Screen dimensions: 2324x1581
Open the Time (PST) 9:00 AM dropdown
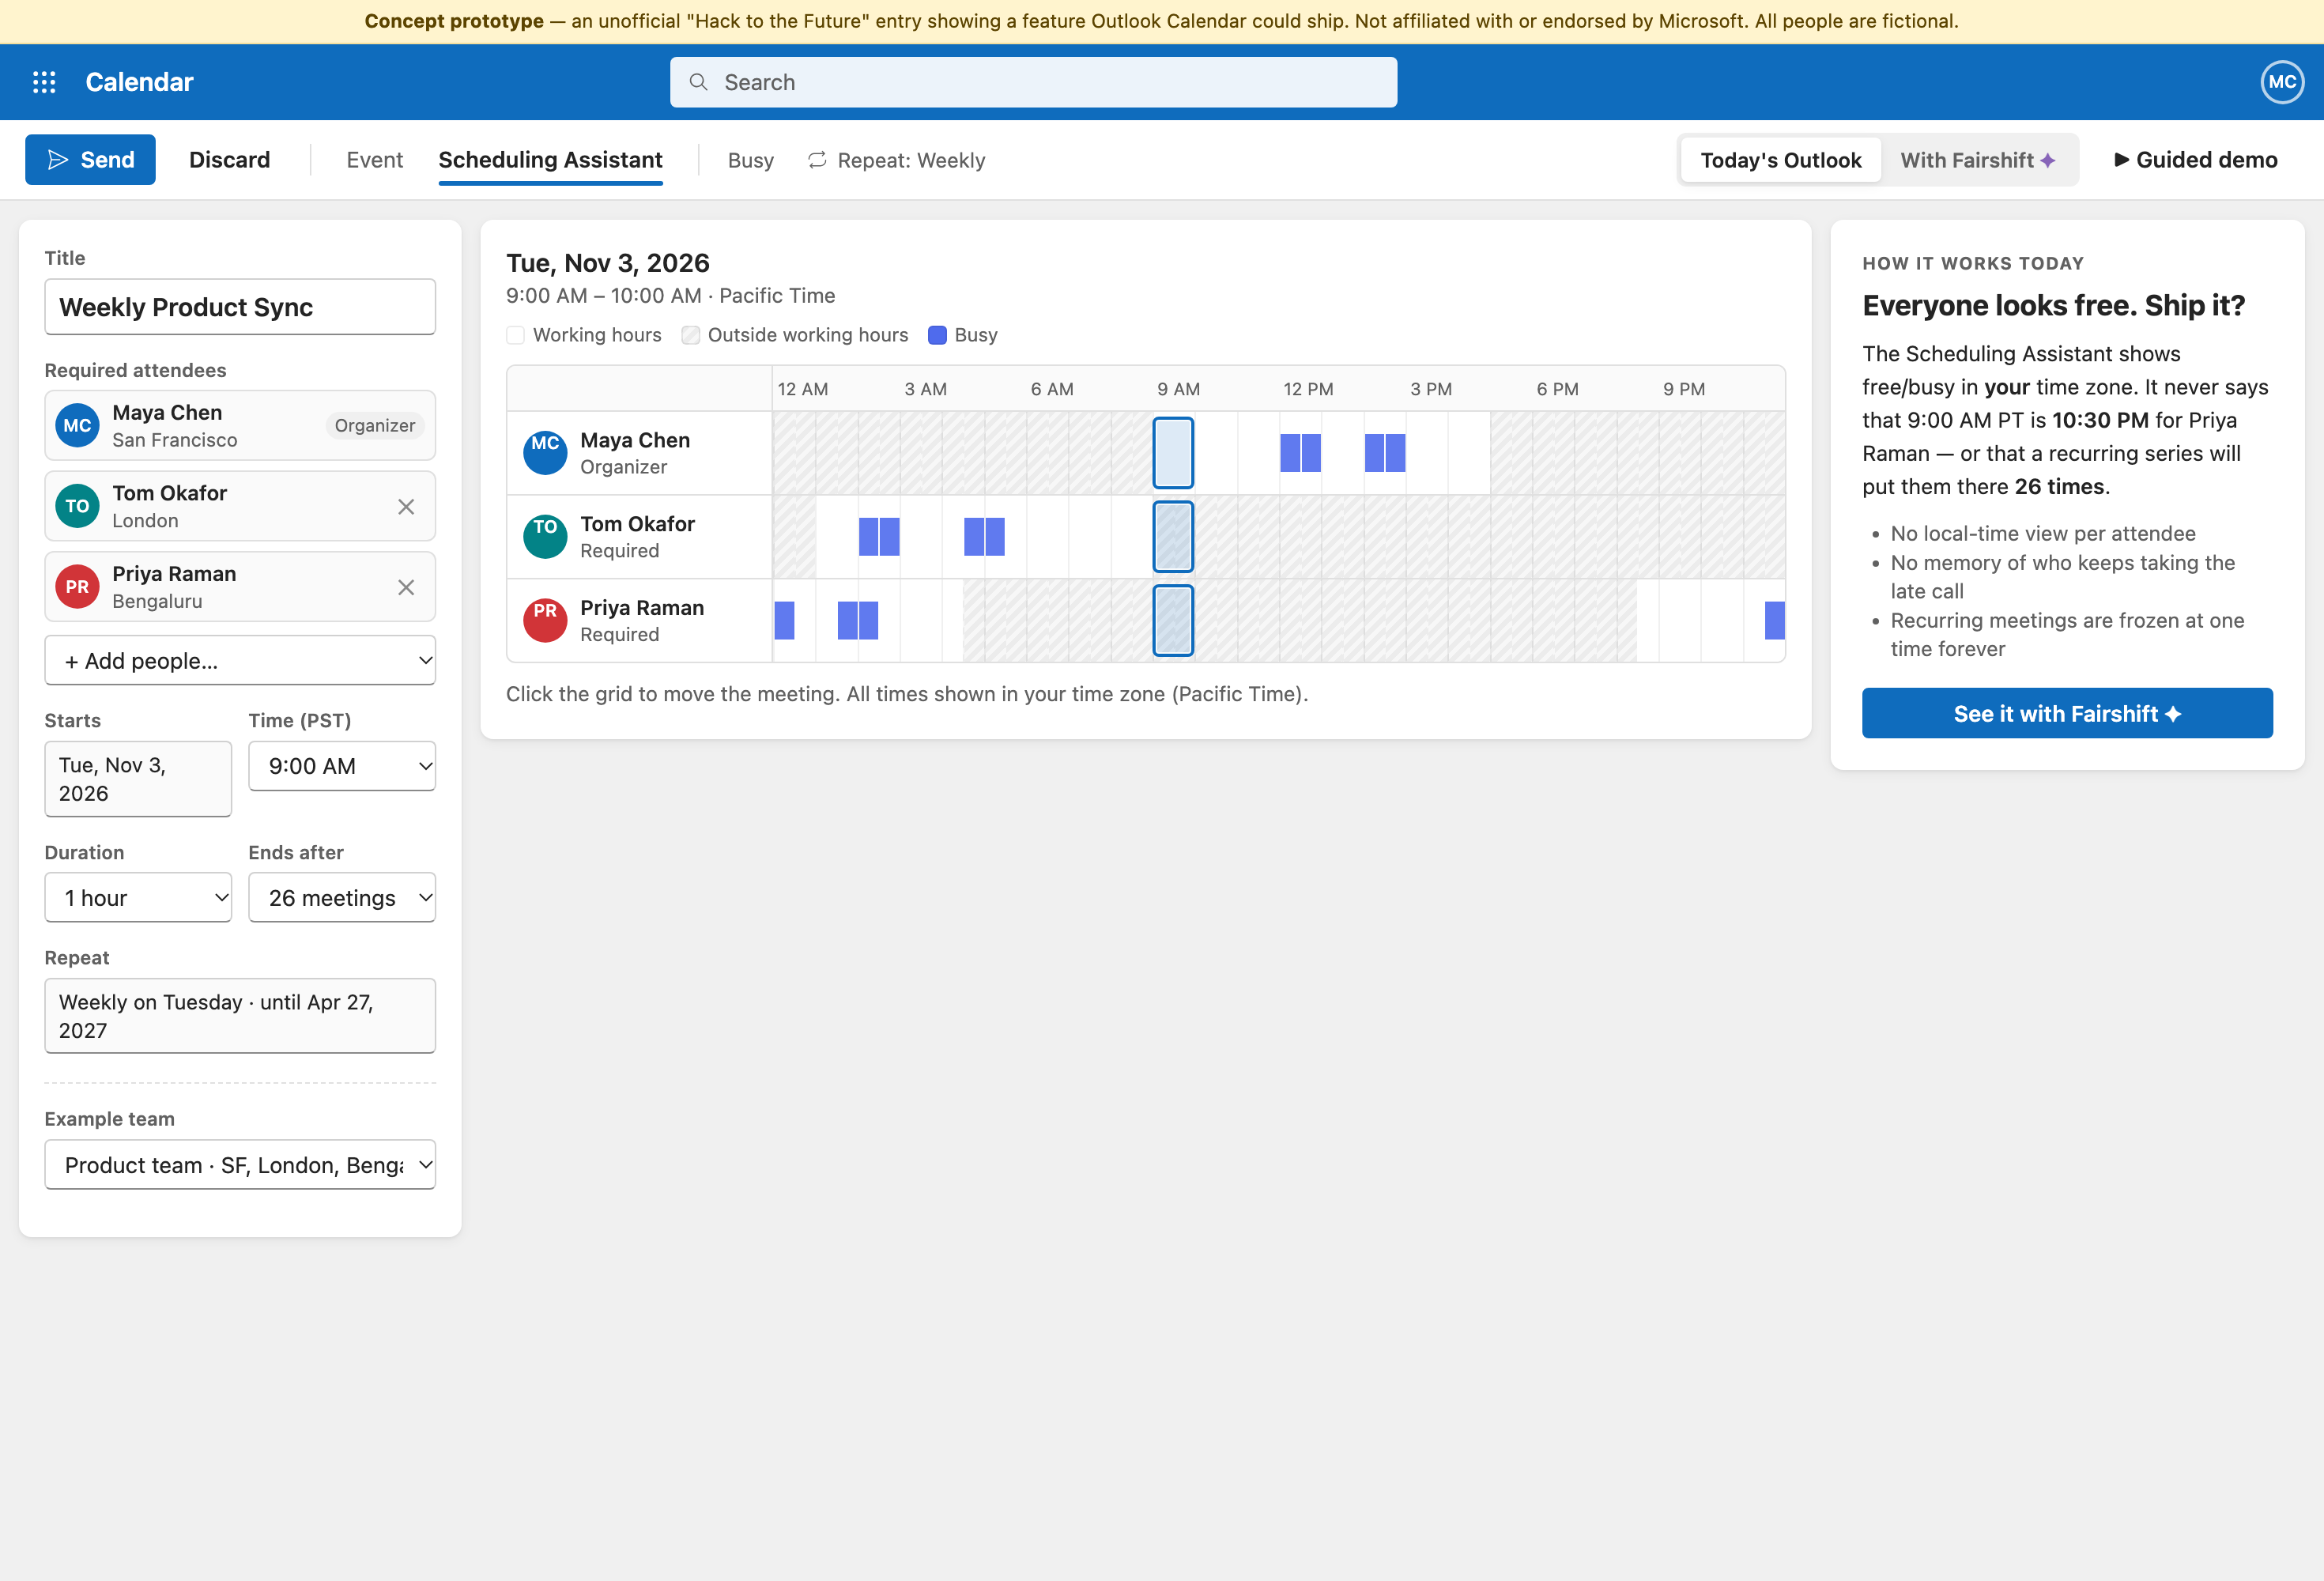[x=342, y=766]
